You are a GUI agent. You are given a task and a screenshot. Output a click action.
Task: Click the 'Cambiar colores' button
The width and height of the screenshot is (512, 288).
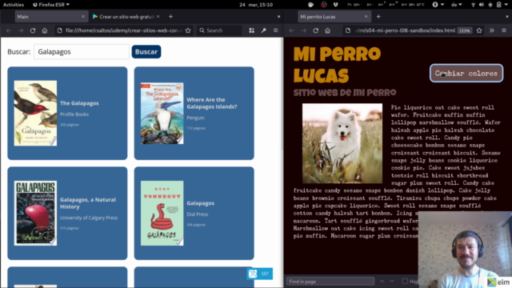(466, 73)
